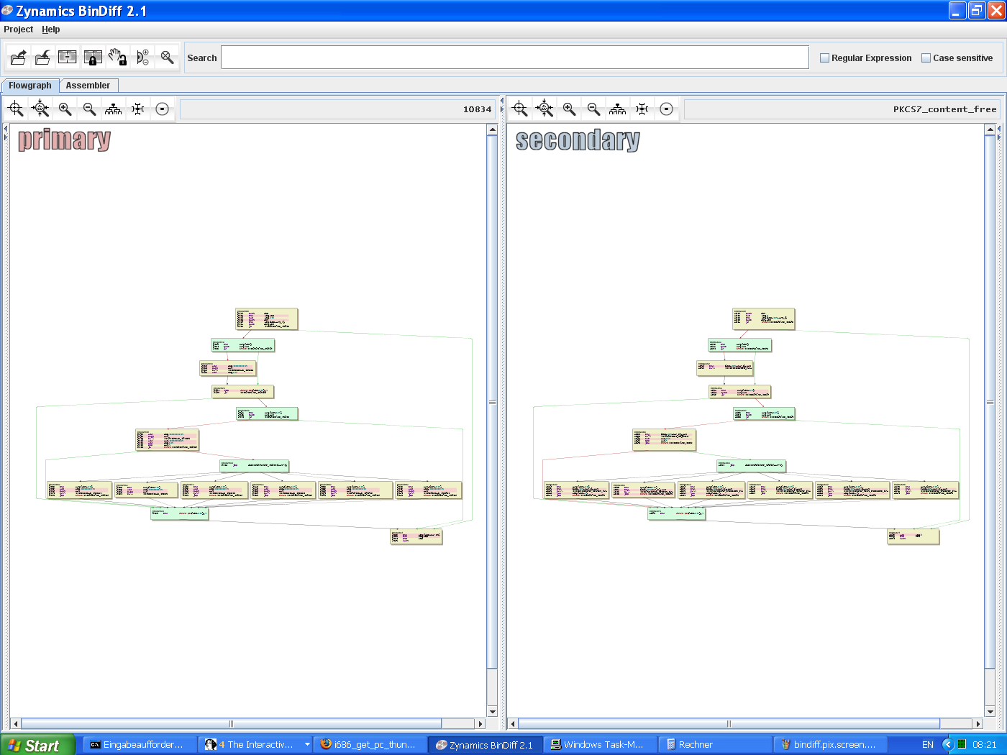The width and height of the screenshot is (1007, 755).
Task: Expand hidden tray icons arrow
Action: [x=948, y=745]
